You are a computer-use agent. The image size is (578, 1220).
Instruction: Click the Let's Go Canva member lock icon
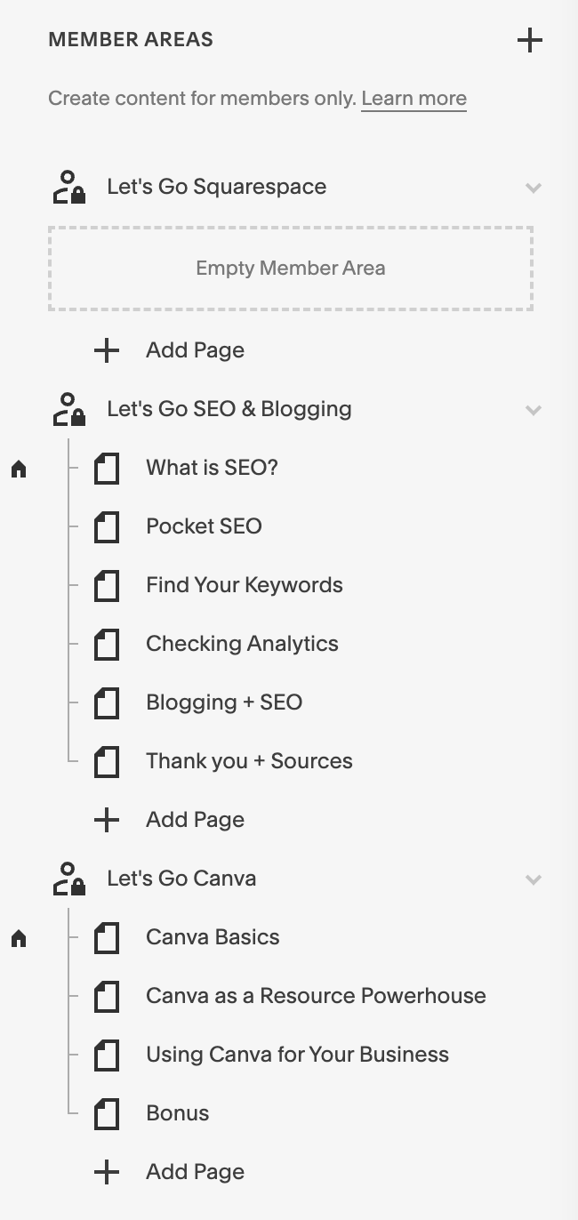[69, 879]
